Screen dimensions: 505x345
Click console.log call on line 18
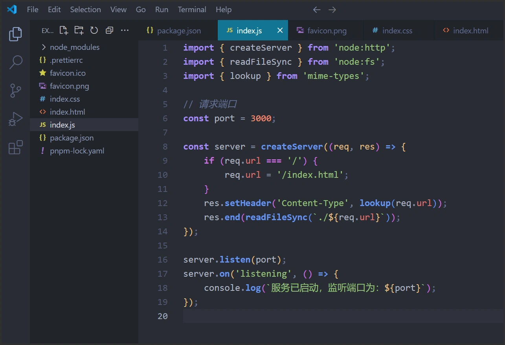pos(232,288)
